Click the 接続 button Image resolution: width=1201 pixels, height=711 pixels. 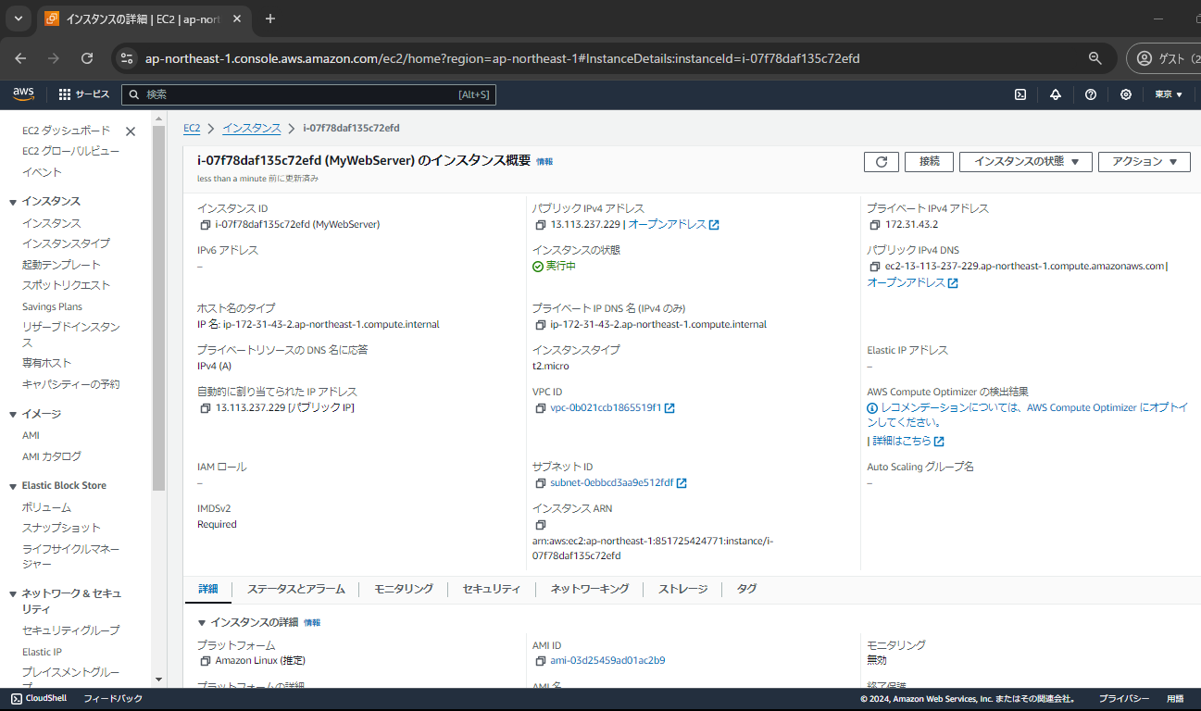tap(930, 162)
